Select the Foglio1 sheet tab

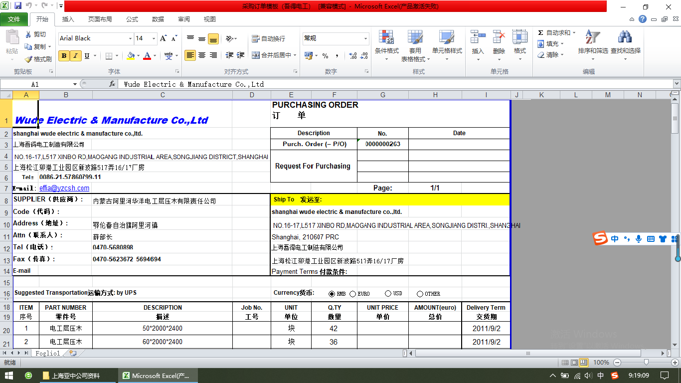[47, 353]
